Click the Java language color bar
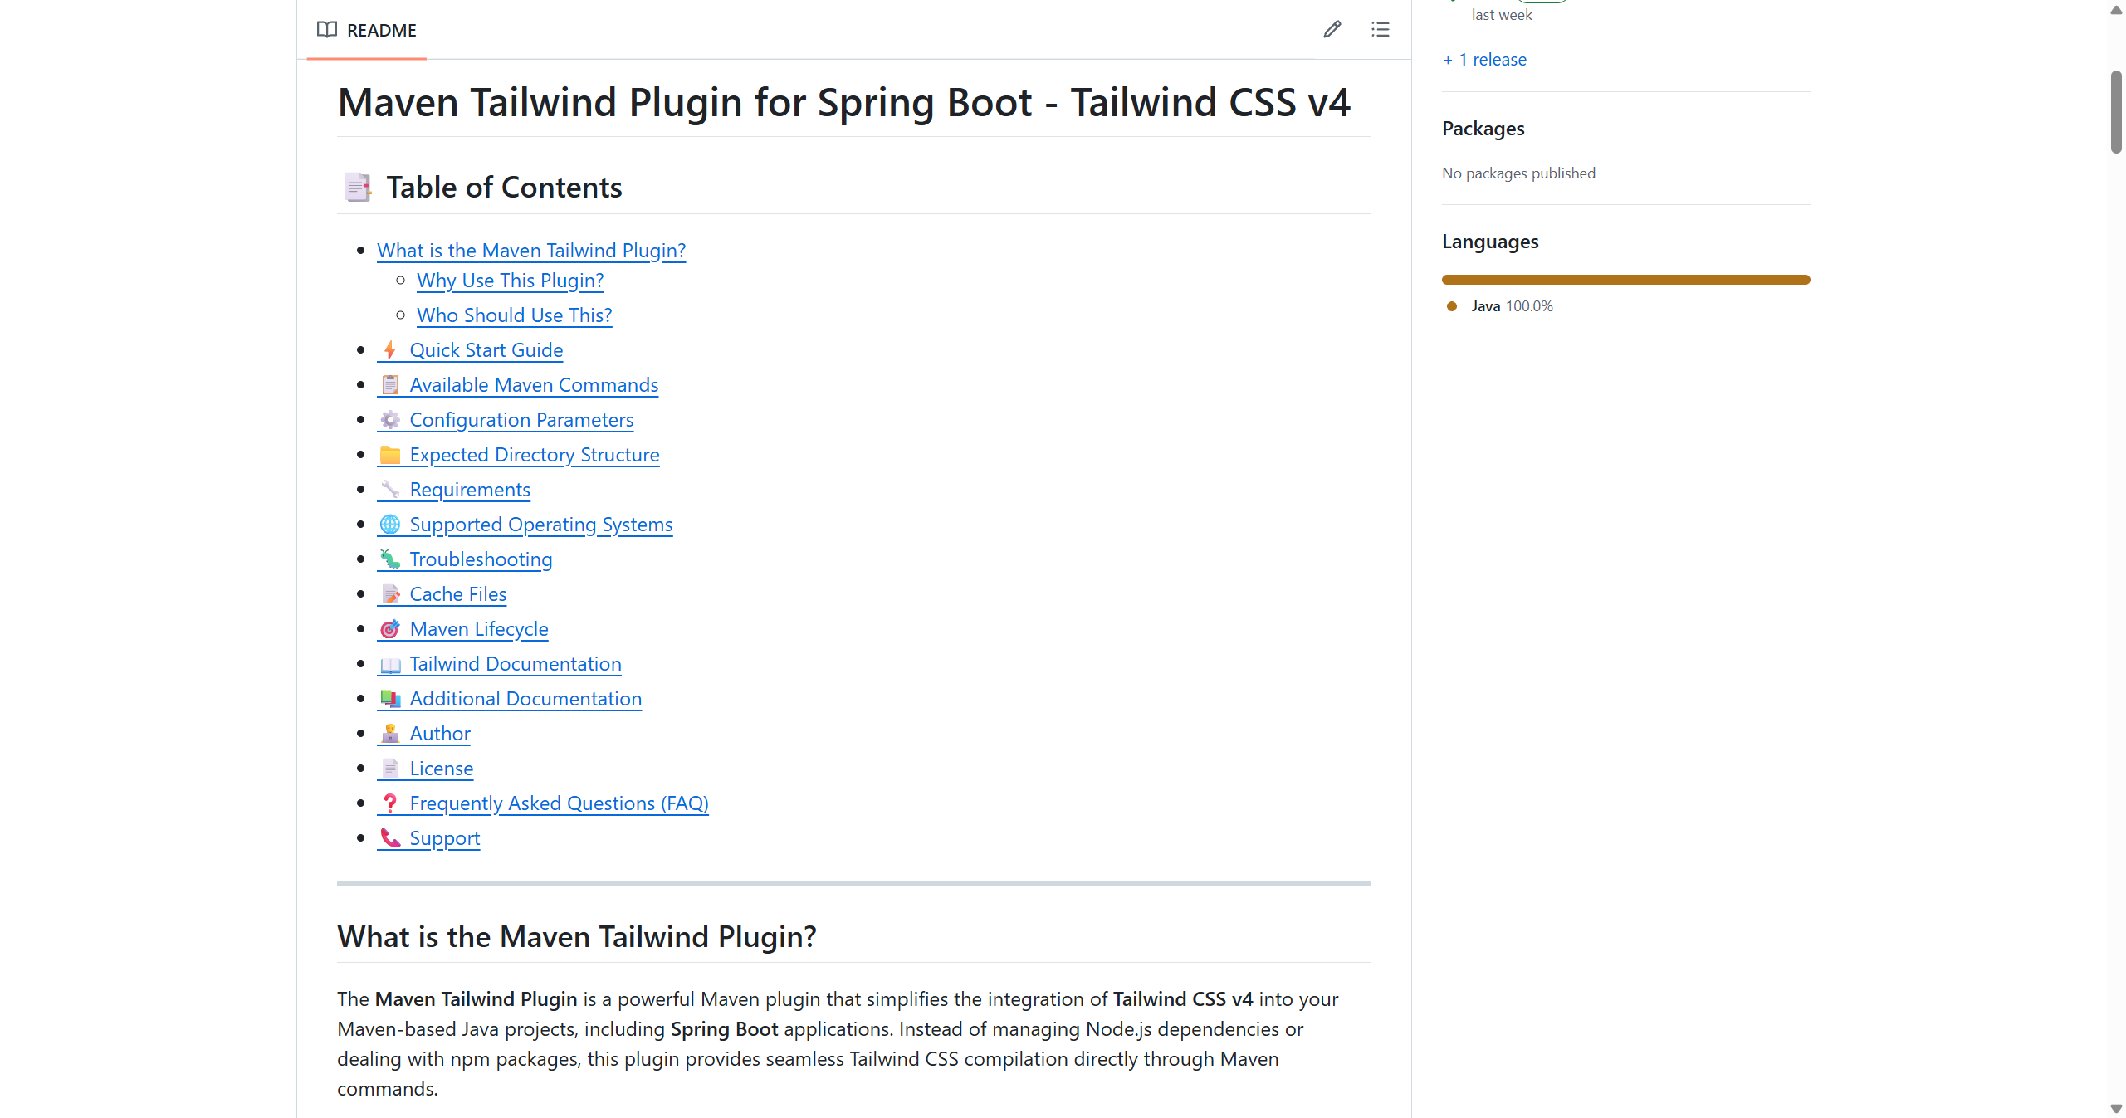2126x1118 pixels. pos(1625,279)
